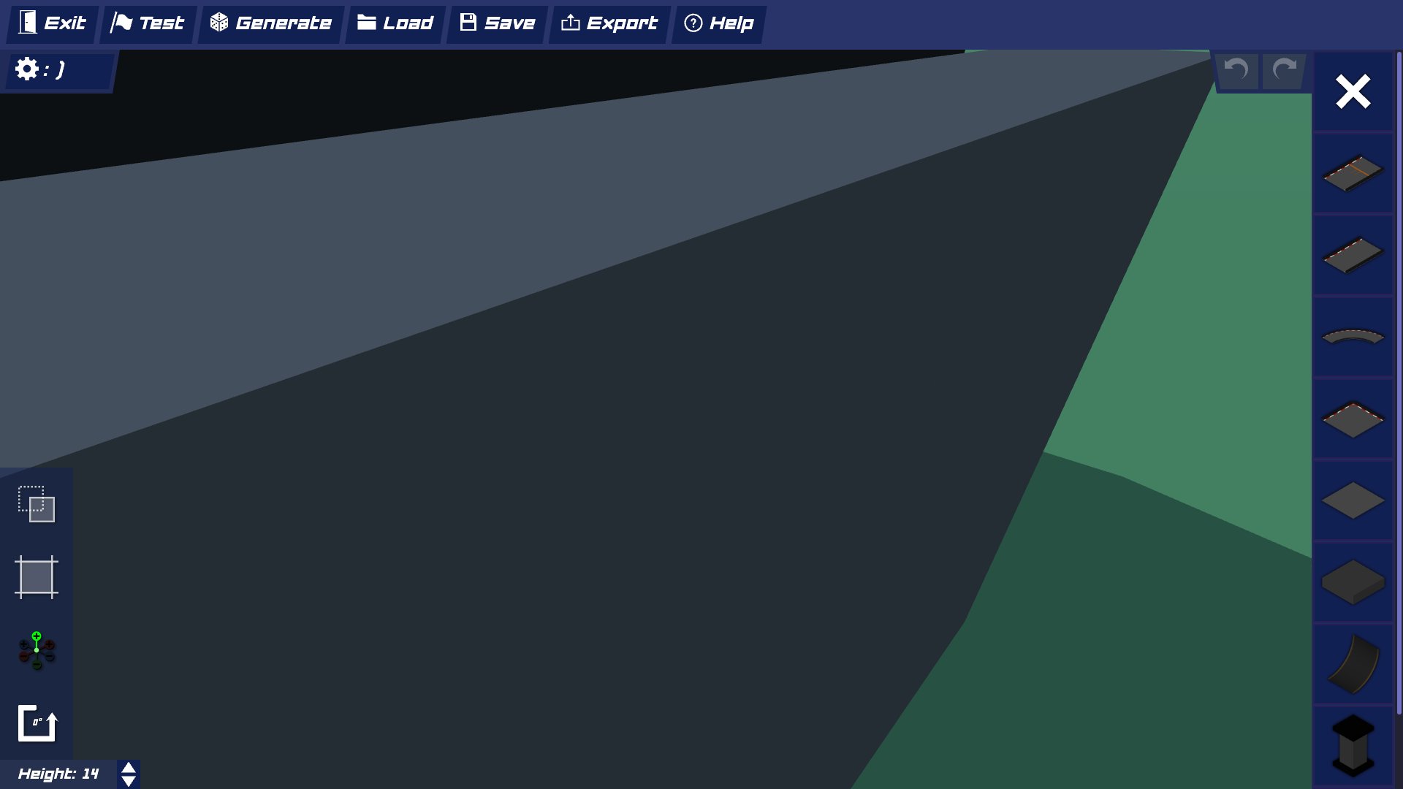Viewport: 1403px width, 789px height.
Task: Open the Help menu
Action: pos(719,23)
